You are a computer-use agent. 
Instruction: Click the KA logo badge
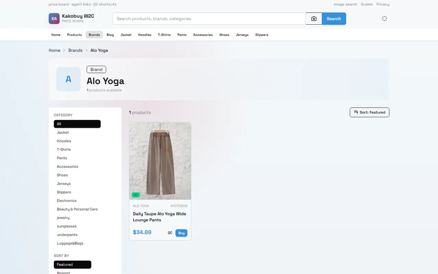[54, 18]
